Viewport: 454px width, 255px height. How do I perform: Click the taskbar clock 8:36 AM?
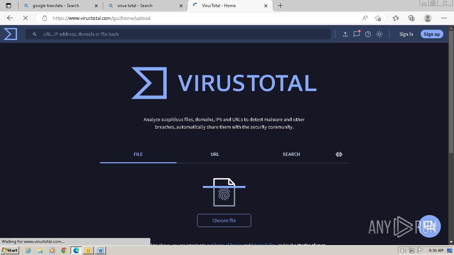click(436, 250)
